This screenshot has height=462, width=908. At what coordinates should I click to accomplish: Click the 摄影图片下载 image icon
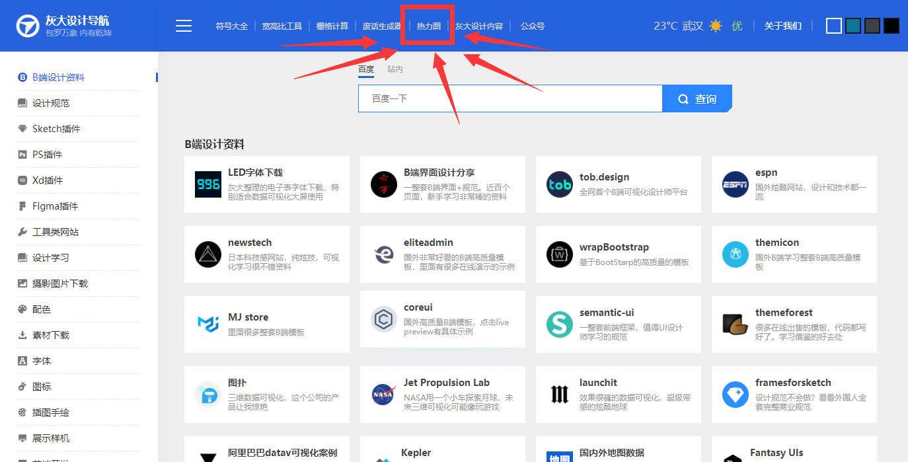coord(22,284)
